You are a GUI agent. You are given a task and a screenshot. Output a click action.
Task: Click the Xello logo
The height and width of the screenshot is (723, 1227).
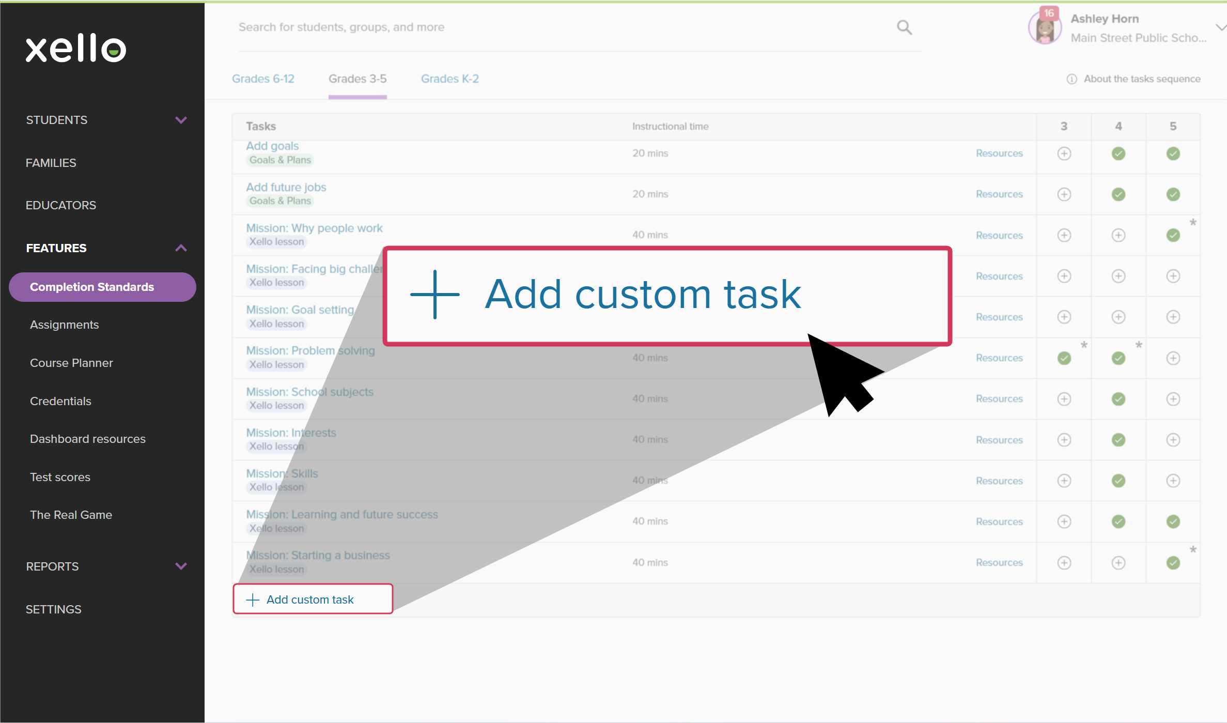point(76,49)
